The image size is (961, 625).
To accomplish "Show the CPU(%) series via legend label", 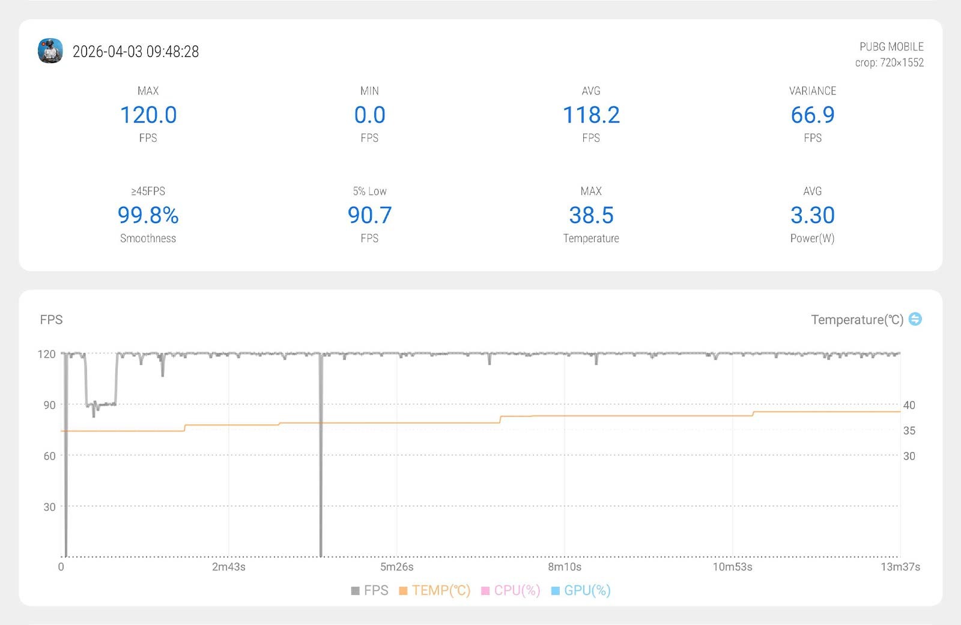I will coord(517,590).
